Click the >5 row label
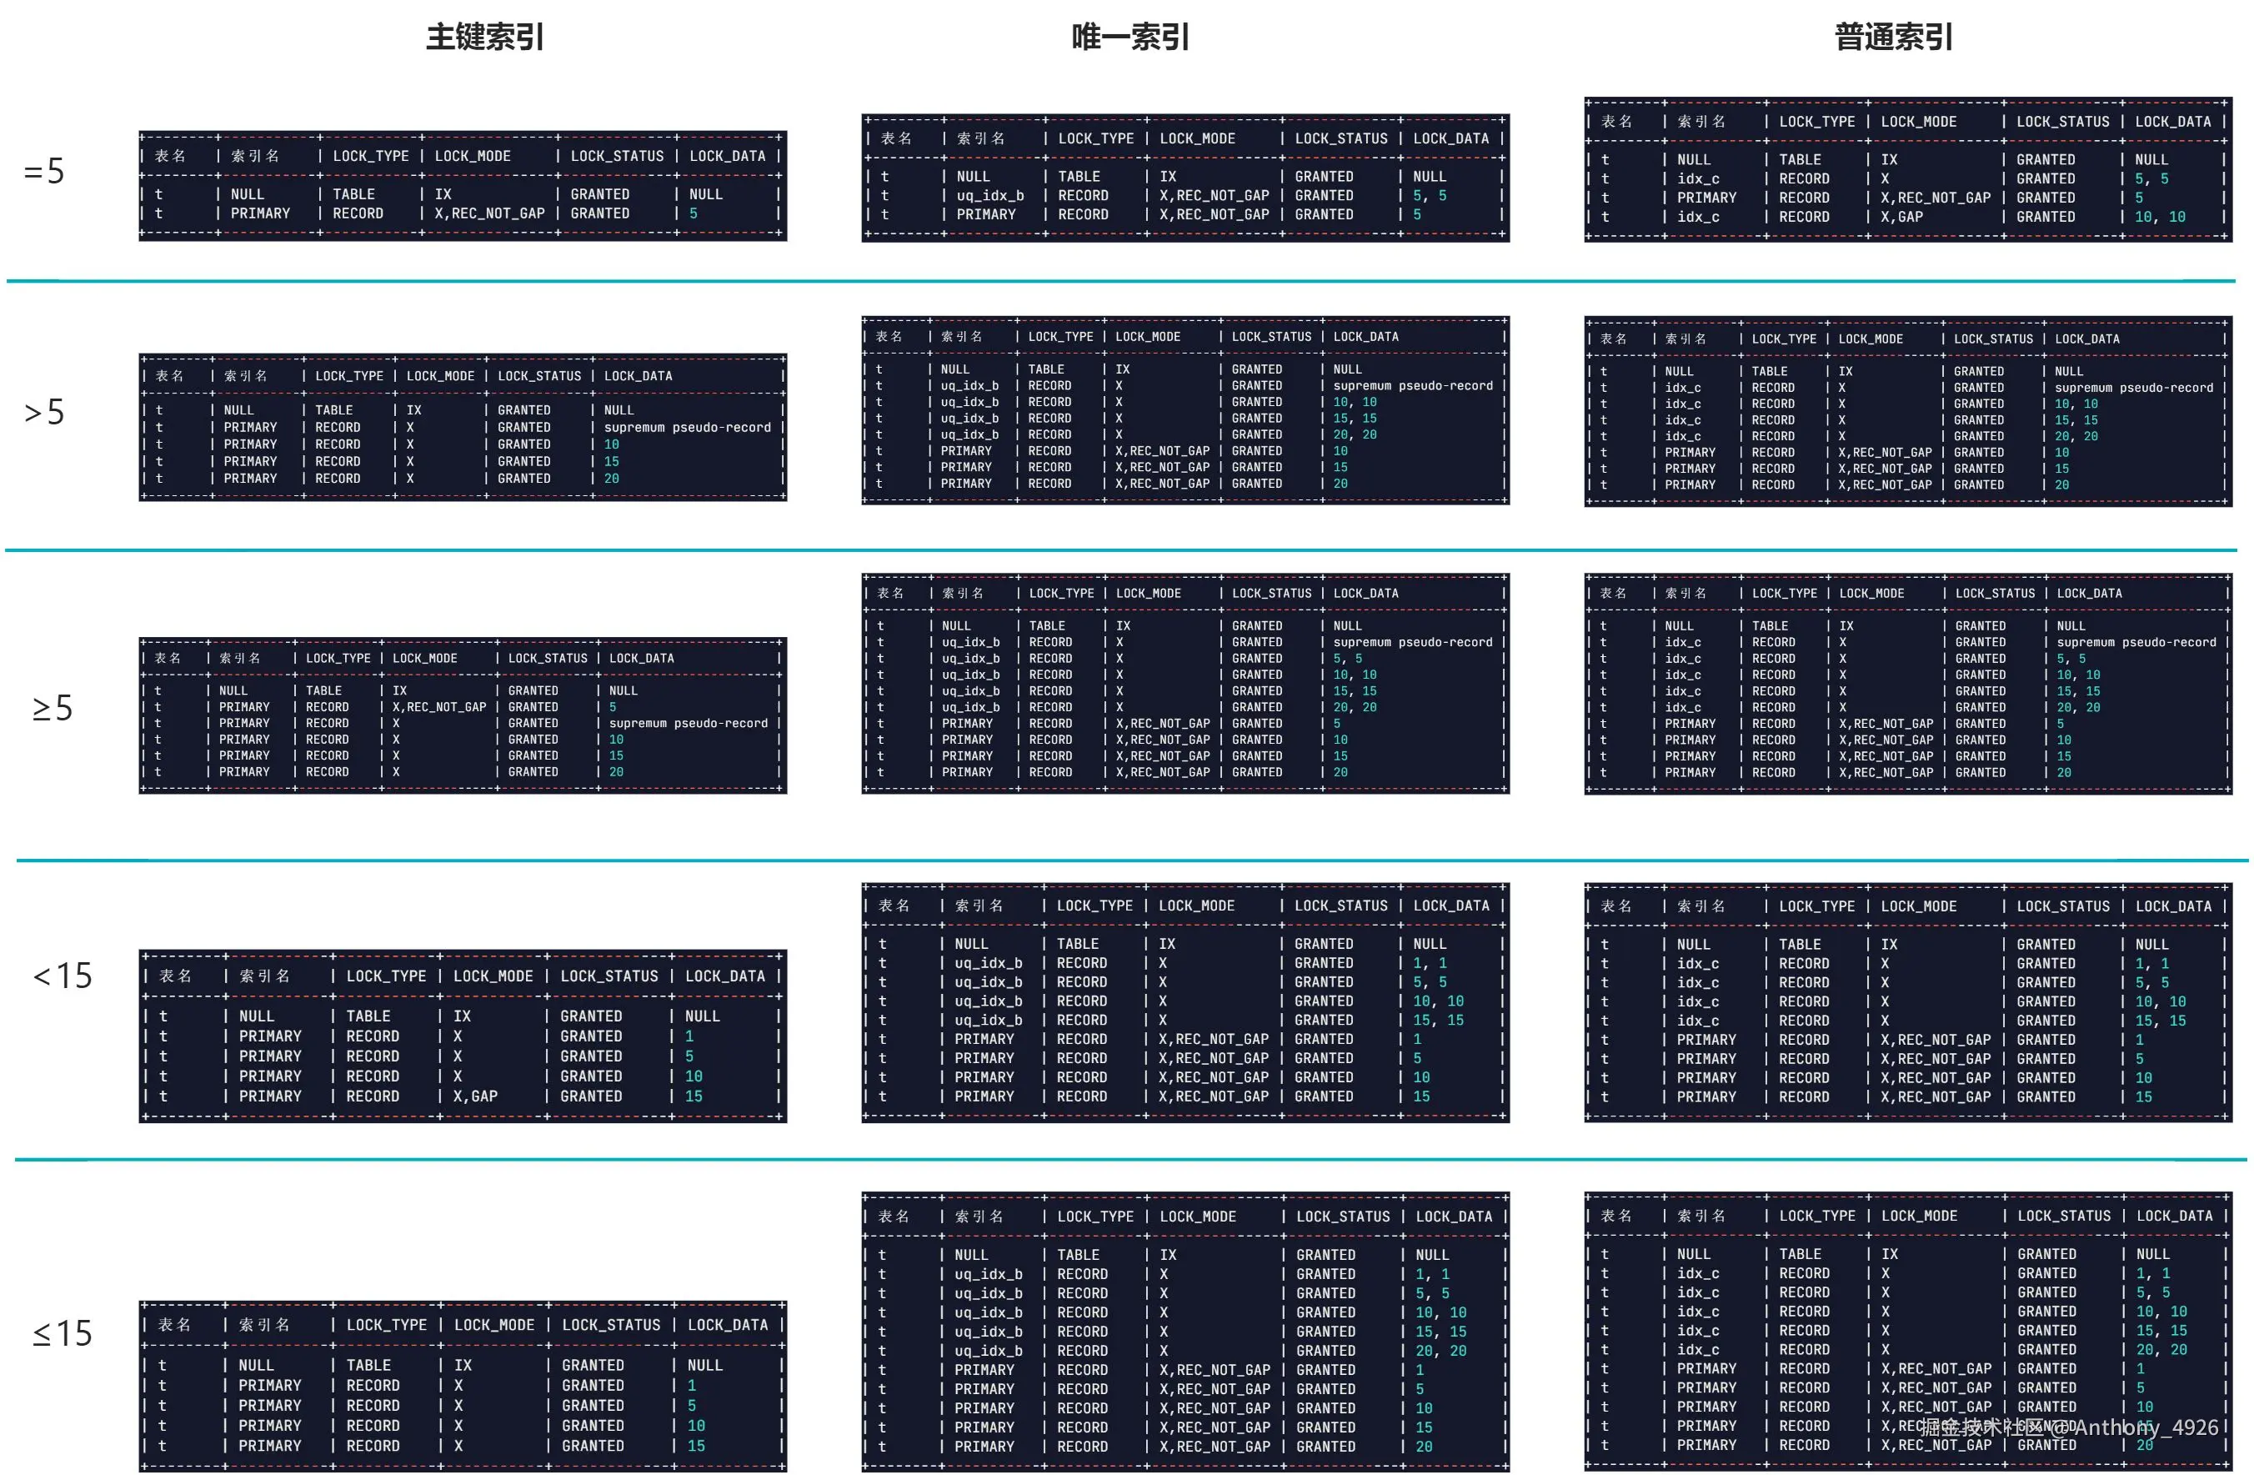Screen dimensions: 2254x1475 44,412
